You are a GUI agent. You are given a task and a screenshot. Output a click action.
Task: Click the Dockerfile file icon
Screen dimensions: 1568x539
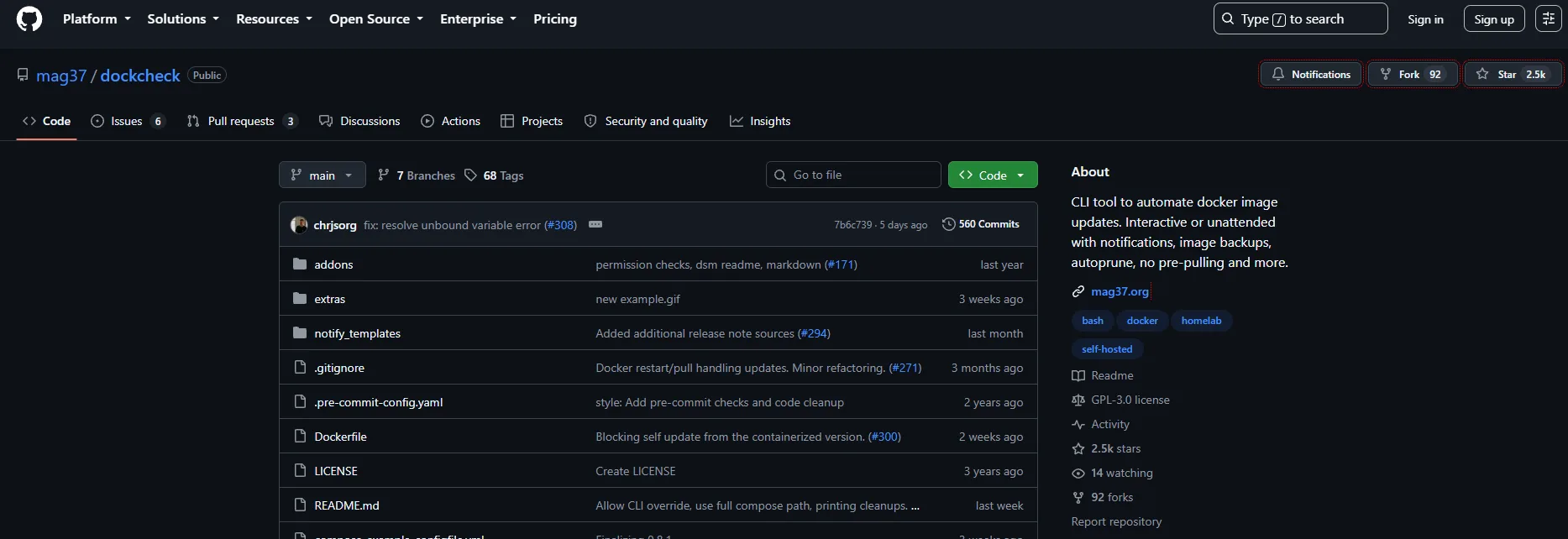(x=300, y=436)
